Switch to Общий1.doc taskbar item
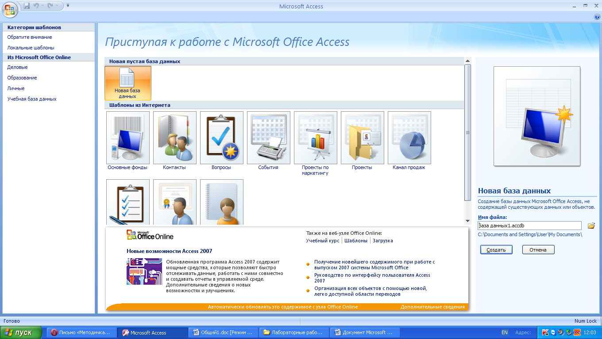602x339 pixels. pos(224,332)
